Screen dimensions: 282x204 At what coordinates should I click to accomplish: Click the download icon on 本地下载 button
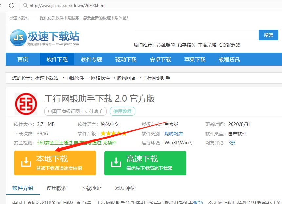pyautogui.click(x=26, y=162)
